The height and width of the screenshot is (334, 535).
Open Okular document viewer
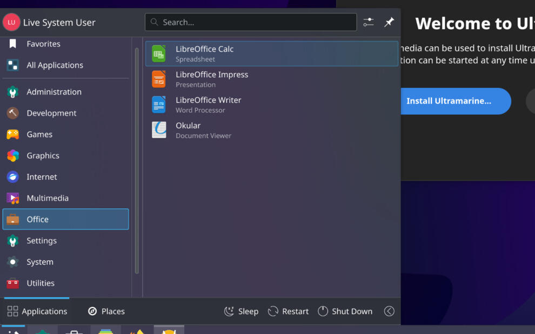point(272,130)
